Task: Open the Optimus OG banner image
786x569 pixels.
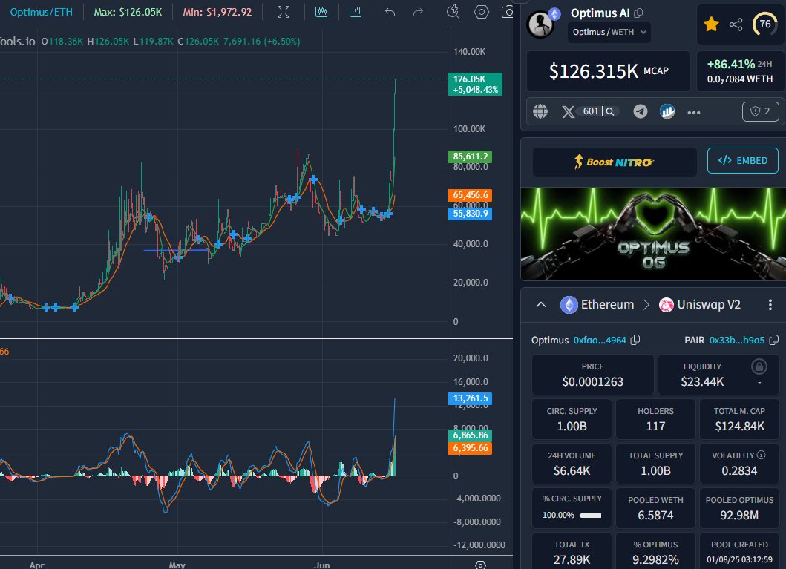Action: tap(653, 234)
